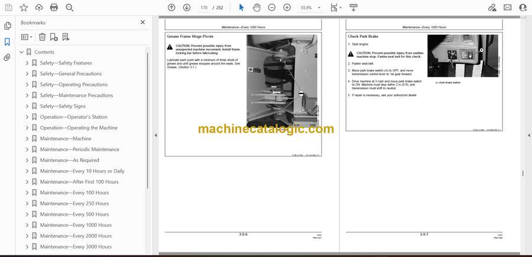Open Operation—Operator's Station bookmark
This screenshot has width=532, height=257.
pos(73,117)
